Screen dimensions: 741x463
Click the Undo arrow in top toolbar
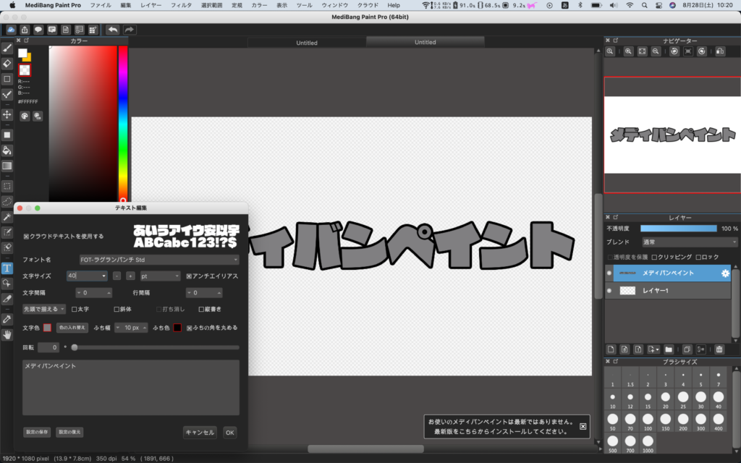[x=112, y=30]
